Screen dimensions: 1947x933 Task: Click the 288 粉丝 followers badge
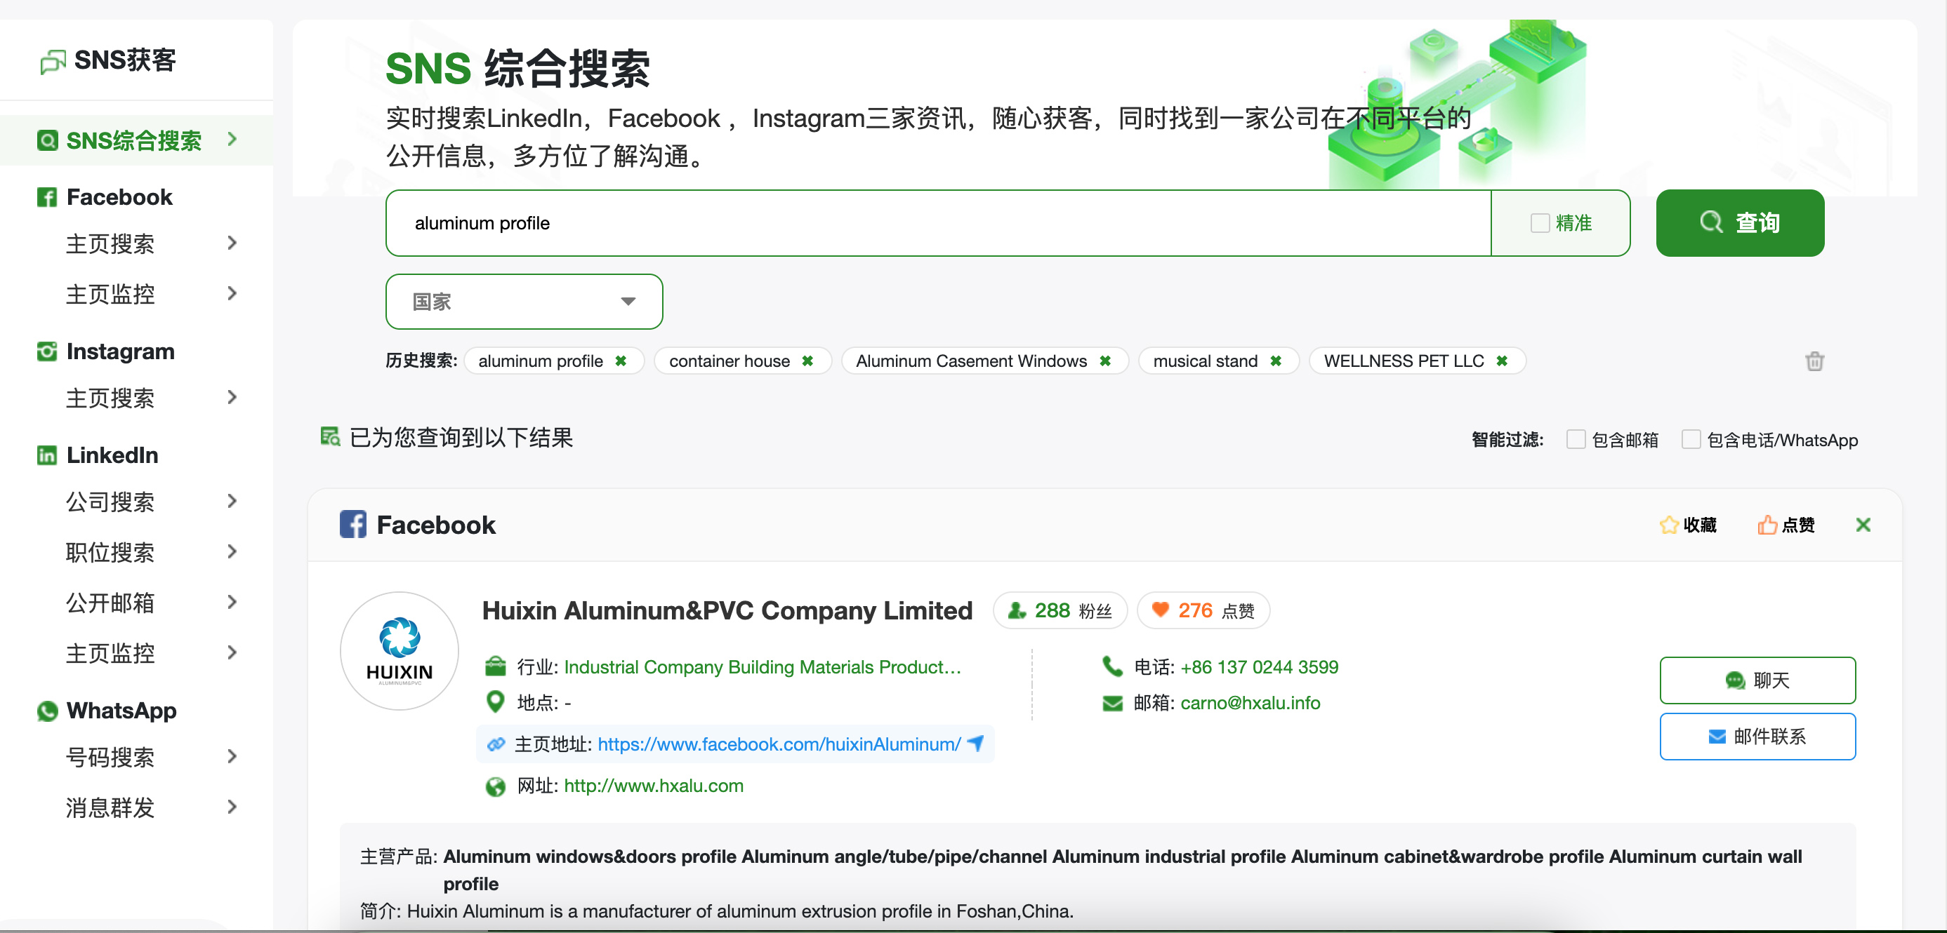click(1060, 611)
